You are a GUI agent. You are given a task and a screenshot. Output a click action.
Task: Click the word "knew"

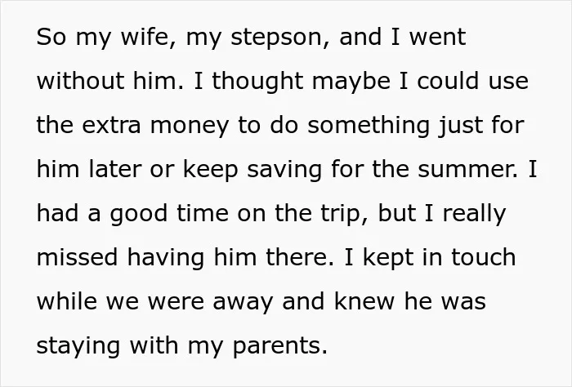[364, 301]
